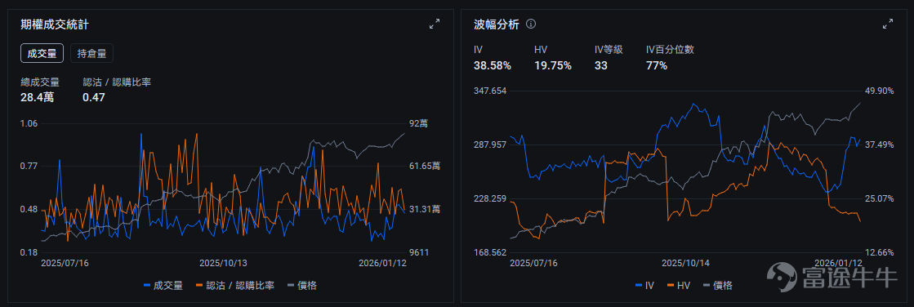The width and height of the screenshot is (914, 307).
Task: Click the 347.654 price axis label
Action: click(490, 91)
